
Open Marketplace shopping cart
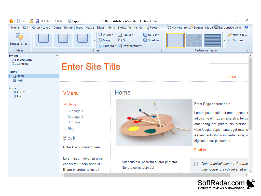click(177, 28)
